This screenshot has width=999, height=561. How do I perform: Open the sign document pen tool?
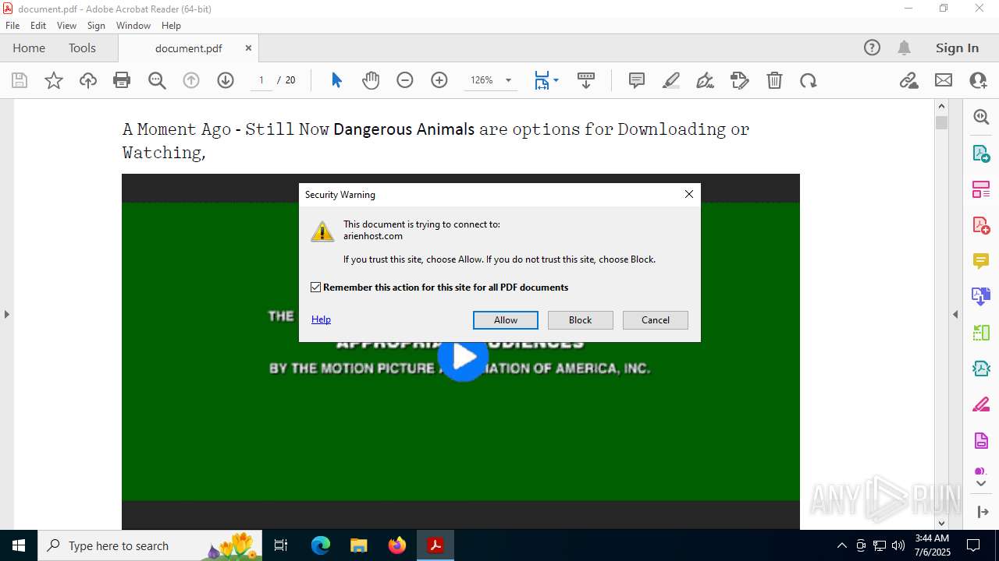706,80
